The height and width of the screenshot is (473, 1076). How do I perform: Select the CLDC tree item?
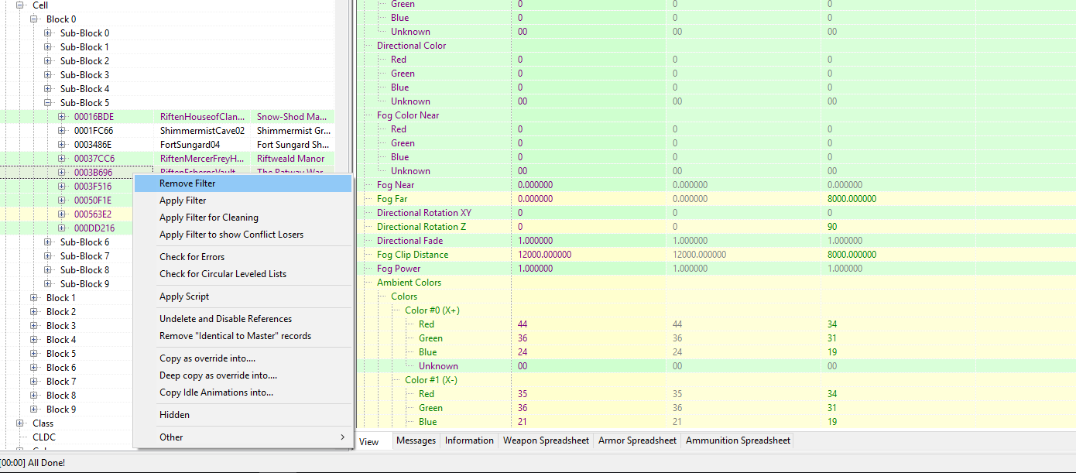click(43, 437)
